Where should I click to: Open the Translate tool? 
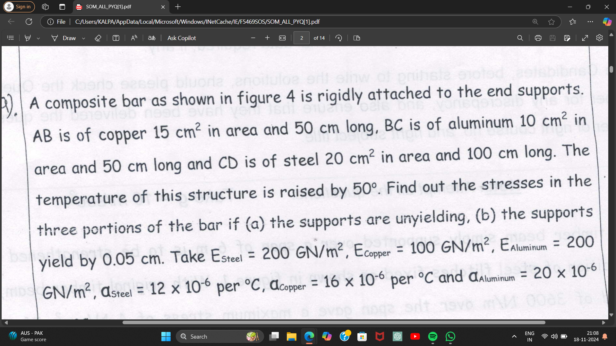coord(152,38)
